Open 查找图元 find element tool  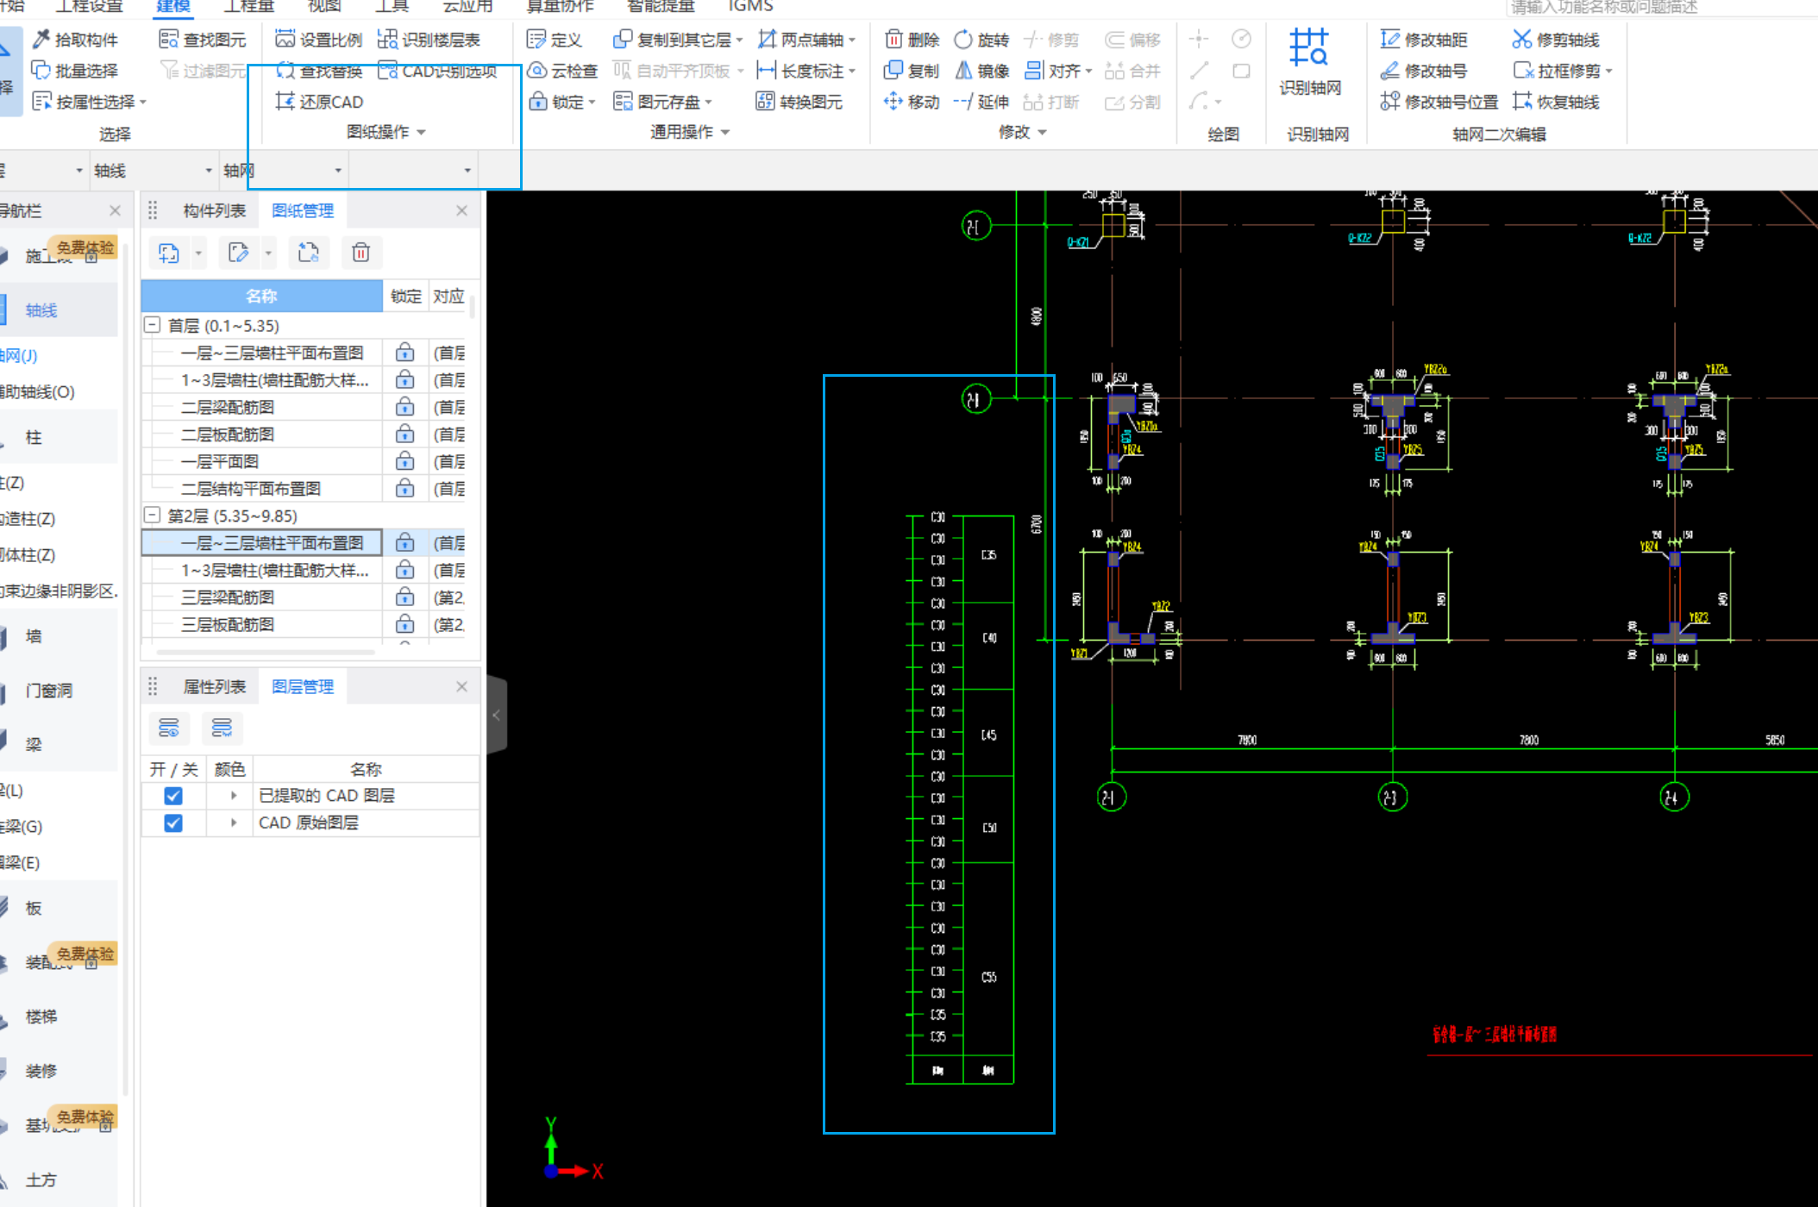203,40
